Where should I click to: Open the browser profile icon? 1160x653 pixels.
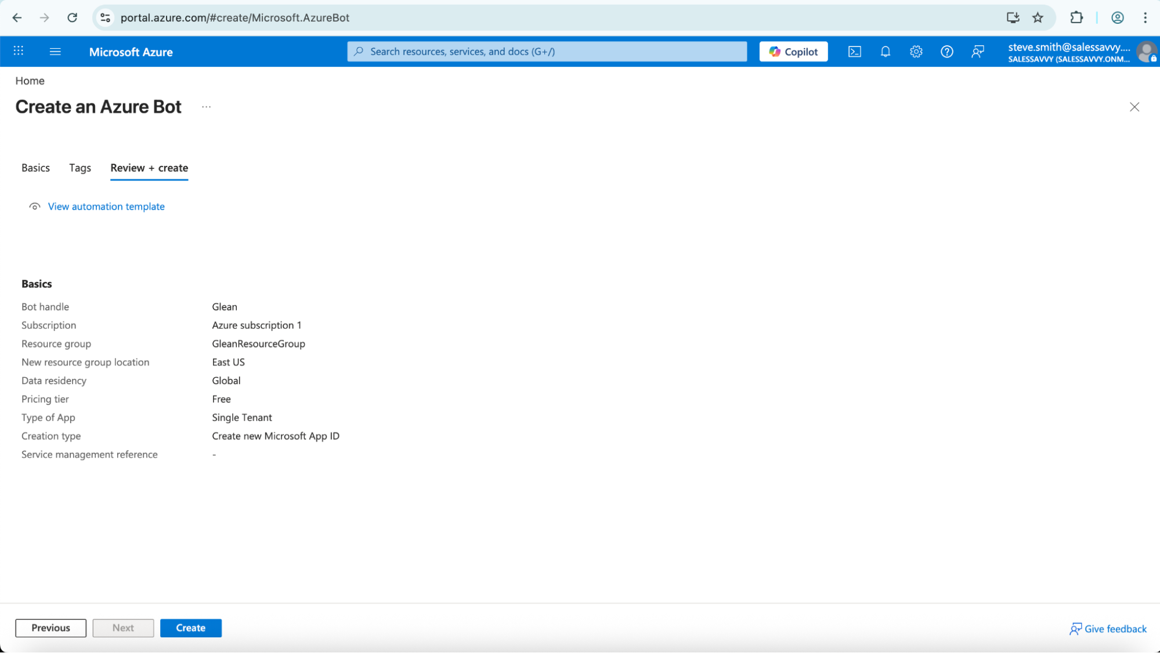1117,17
